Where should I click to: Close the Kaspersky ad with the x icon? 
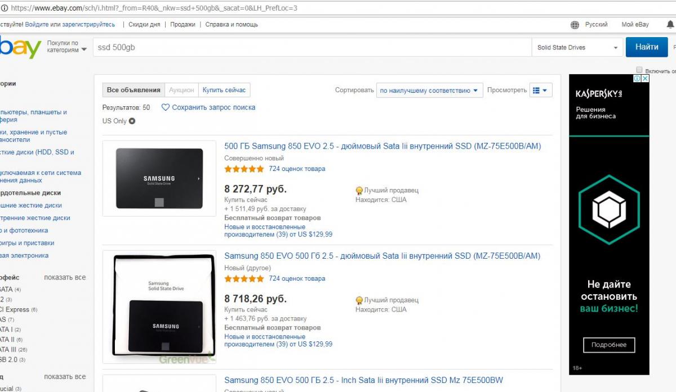(x=645, y=79)
